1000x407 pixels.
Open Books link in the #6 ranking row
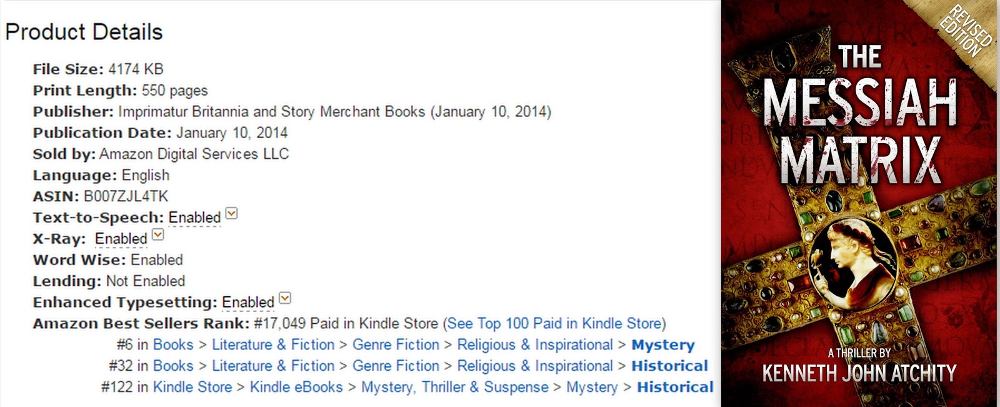[173, 345]
